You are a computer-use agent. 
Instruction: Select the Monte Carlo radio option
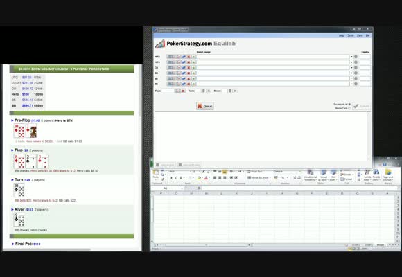(349, 108)
